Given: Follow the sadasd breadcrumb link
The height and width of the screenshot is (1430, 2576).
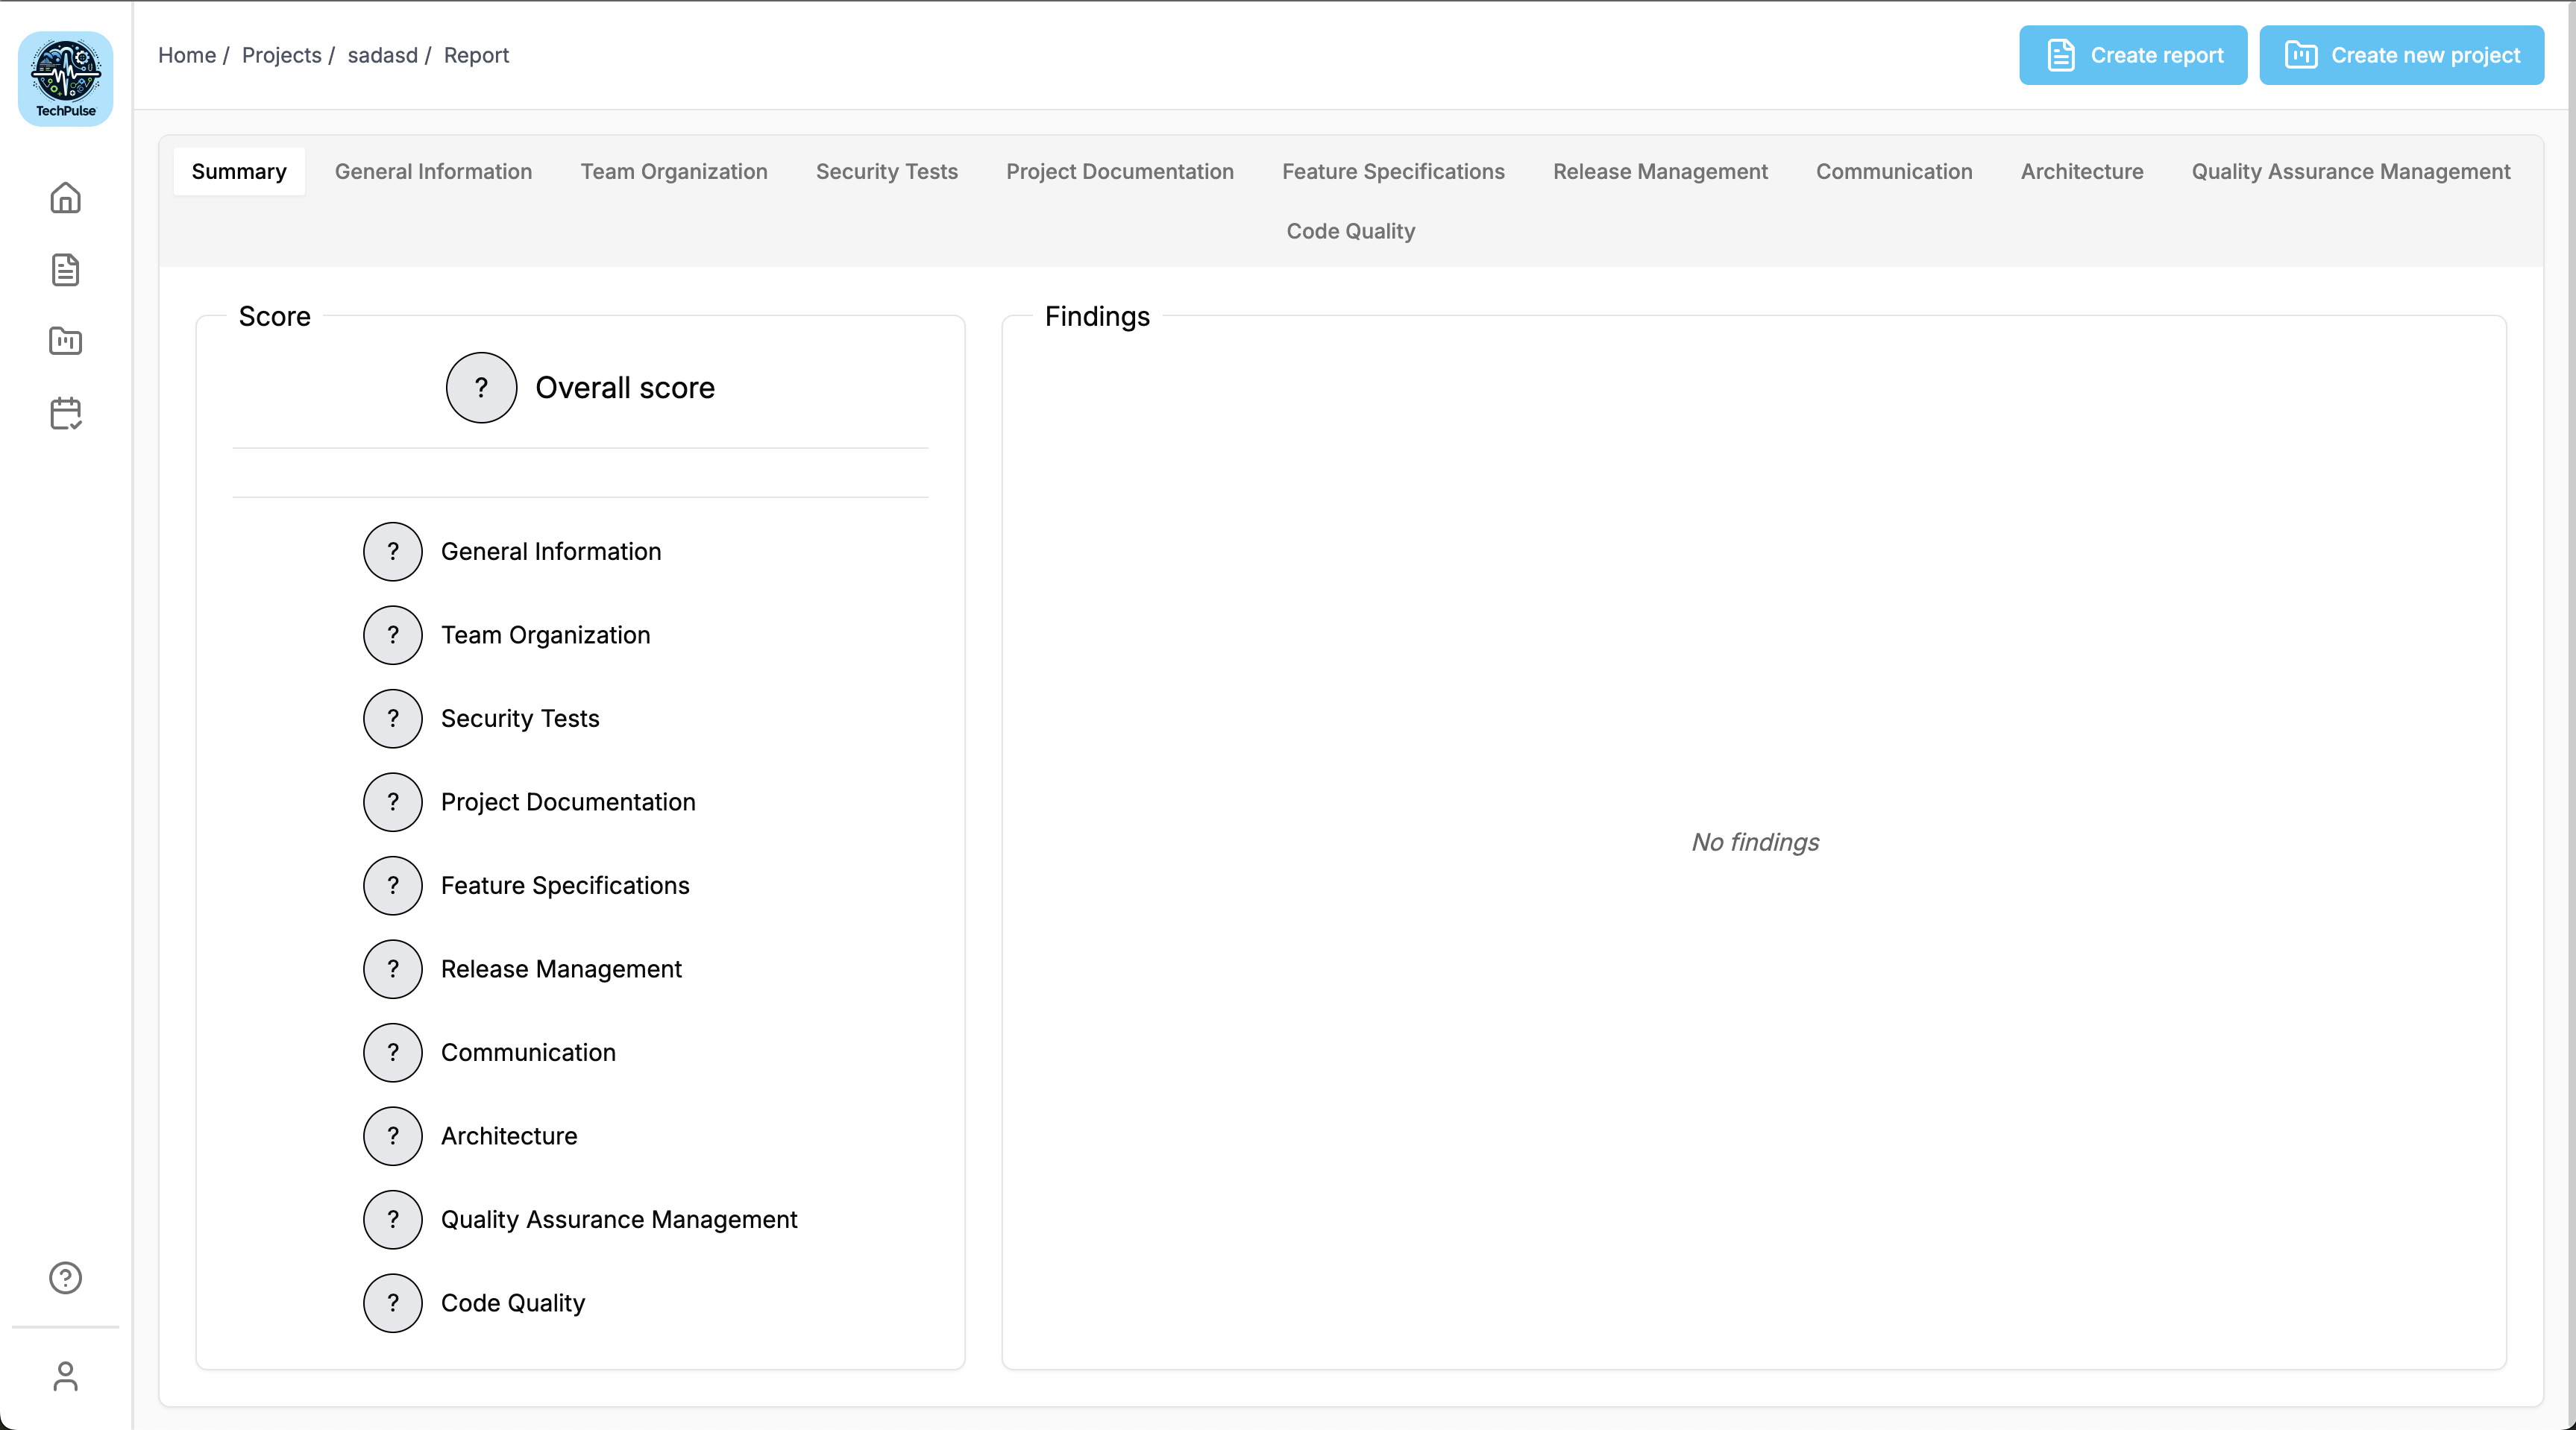Looking at the screenshot, I should [x=382, y=55].
